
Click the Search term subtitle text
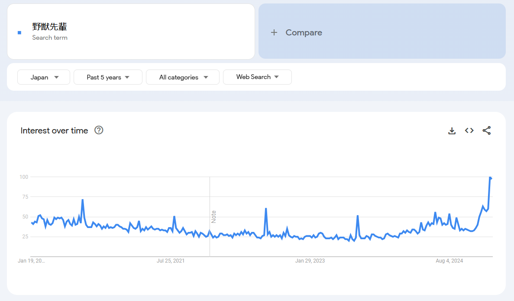click(50, 38)
